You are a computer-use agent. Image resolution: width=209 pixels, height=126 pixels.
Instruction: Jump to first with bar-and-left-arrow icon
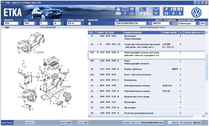pyautogui.click(x=173, y=13)
